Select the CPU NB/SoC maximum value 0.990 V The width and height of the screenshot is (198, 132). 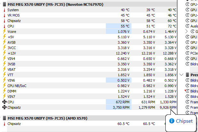pyautogui.click(x=170, y=86)
